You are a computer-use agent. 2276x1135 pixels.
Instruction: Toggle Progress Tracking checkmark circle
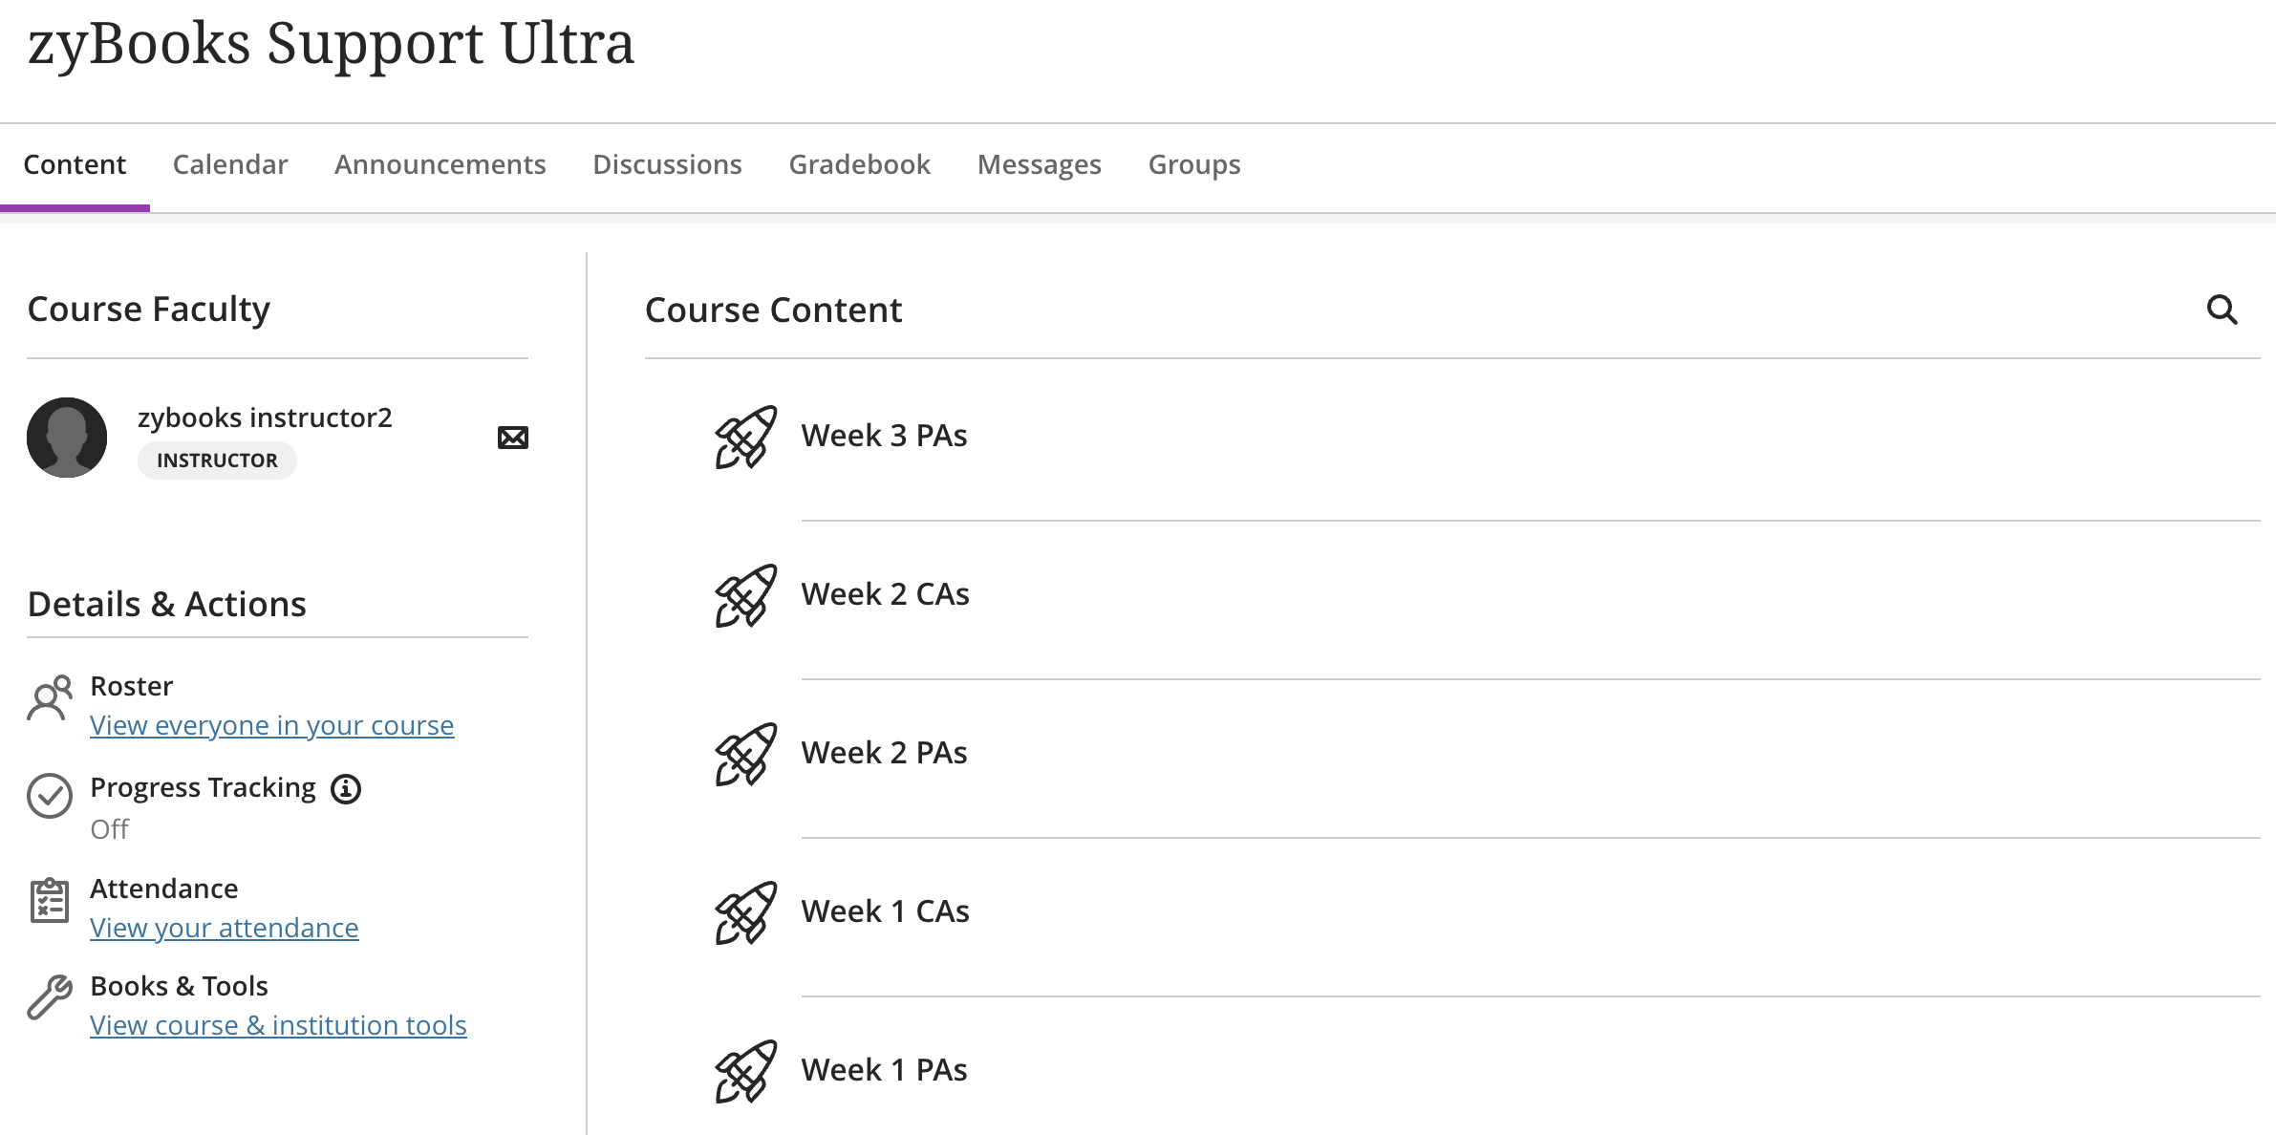50,796
